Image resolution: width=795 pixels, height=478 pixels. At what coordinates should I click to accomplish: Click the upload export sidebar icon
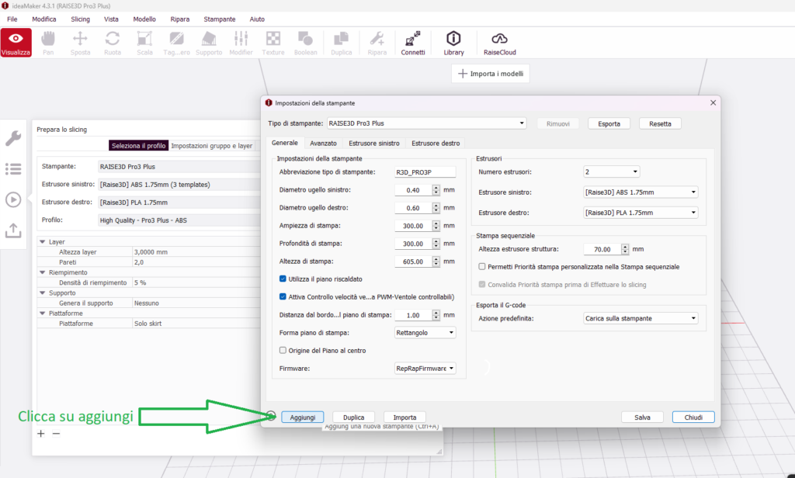tap(13, 230)
